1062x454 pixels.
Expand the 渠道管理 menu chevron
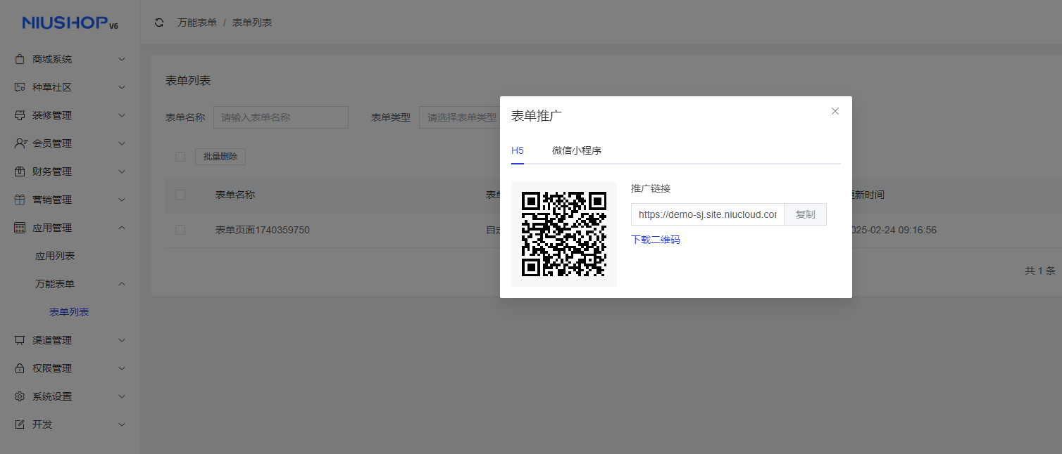point(122,340)
